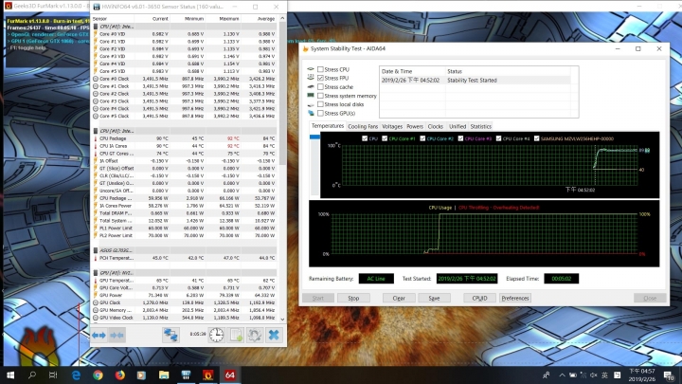The image size is (682, 384).
Task: Click Clear button in AIDA64
Action: pos(399,299)
